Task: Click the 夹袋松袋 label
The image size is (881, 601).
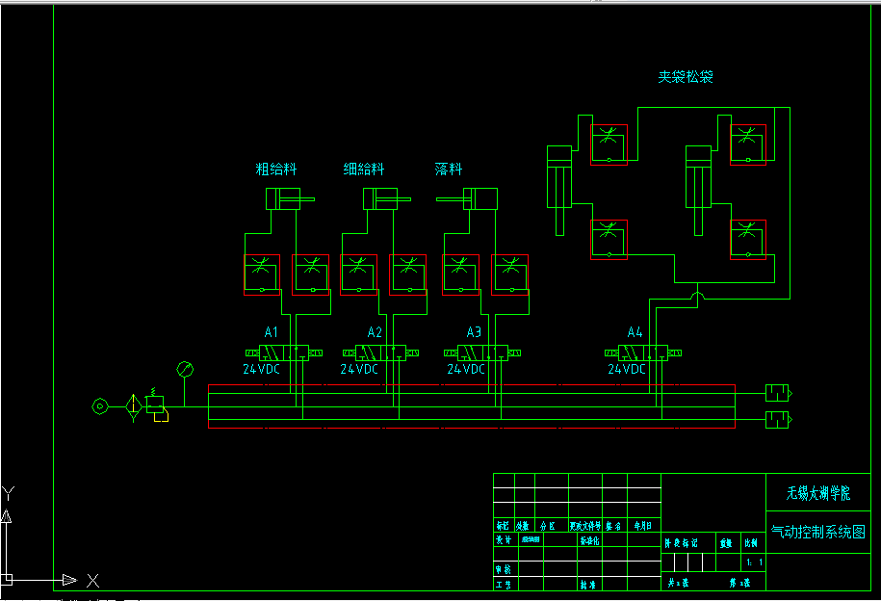Action: pyautogui.click(x=686, y=77)
